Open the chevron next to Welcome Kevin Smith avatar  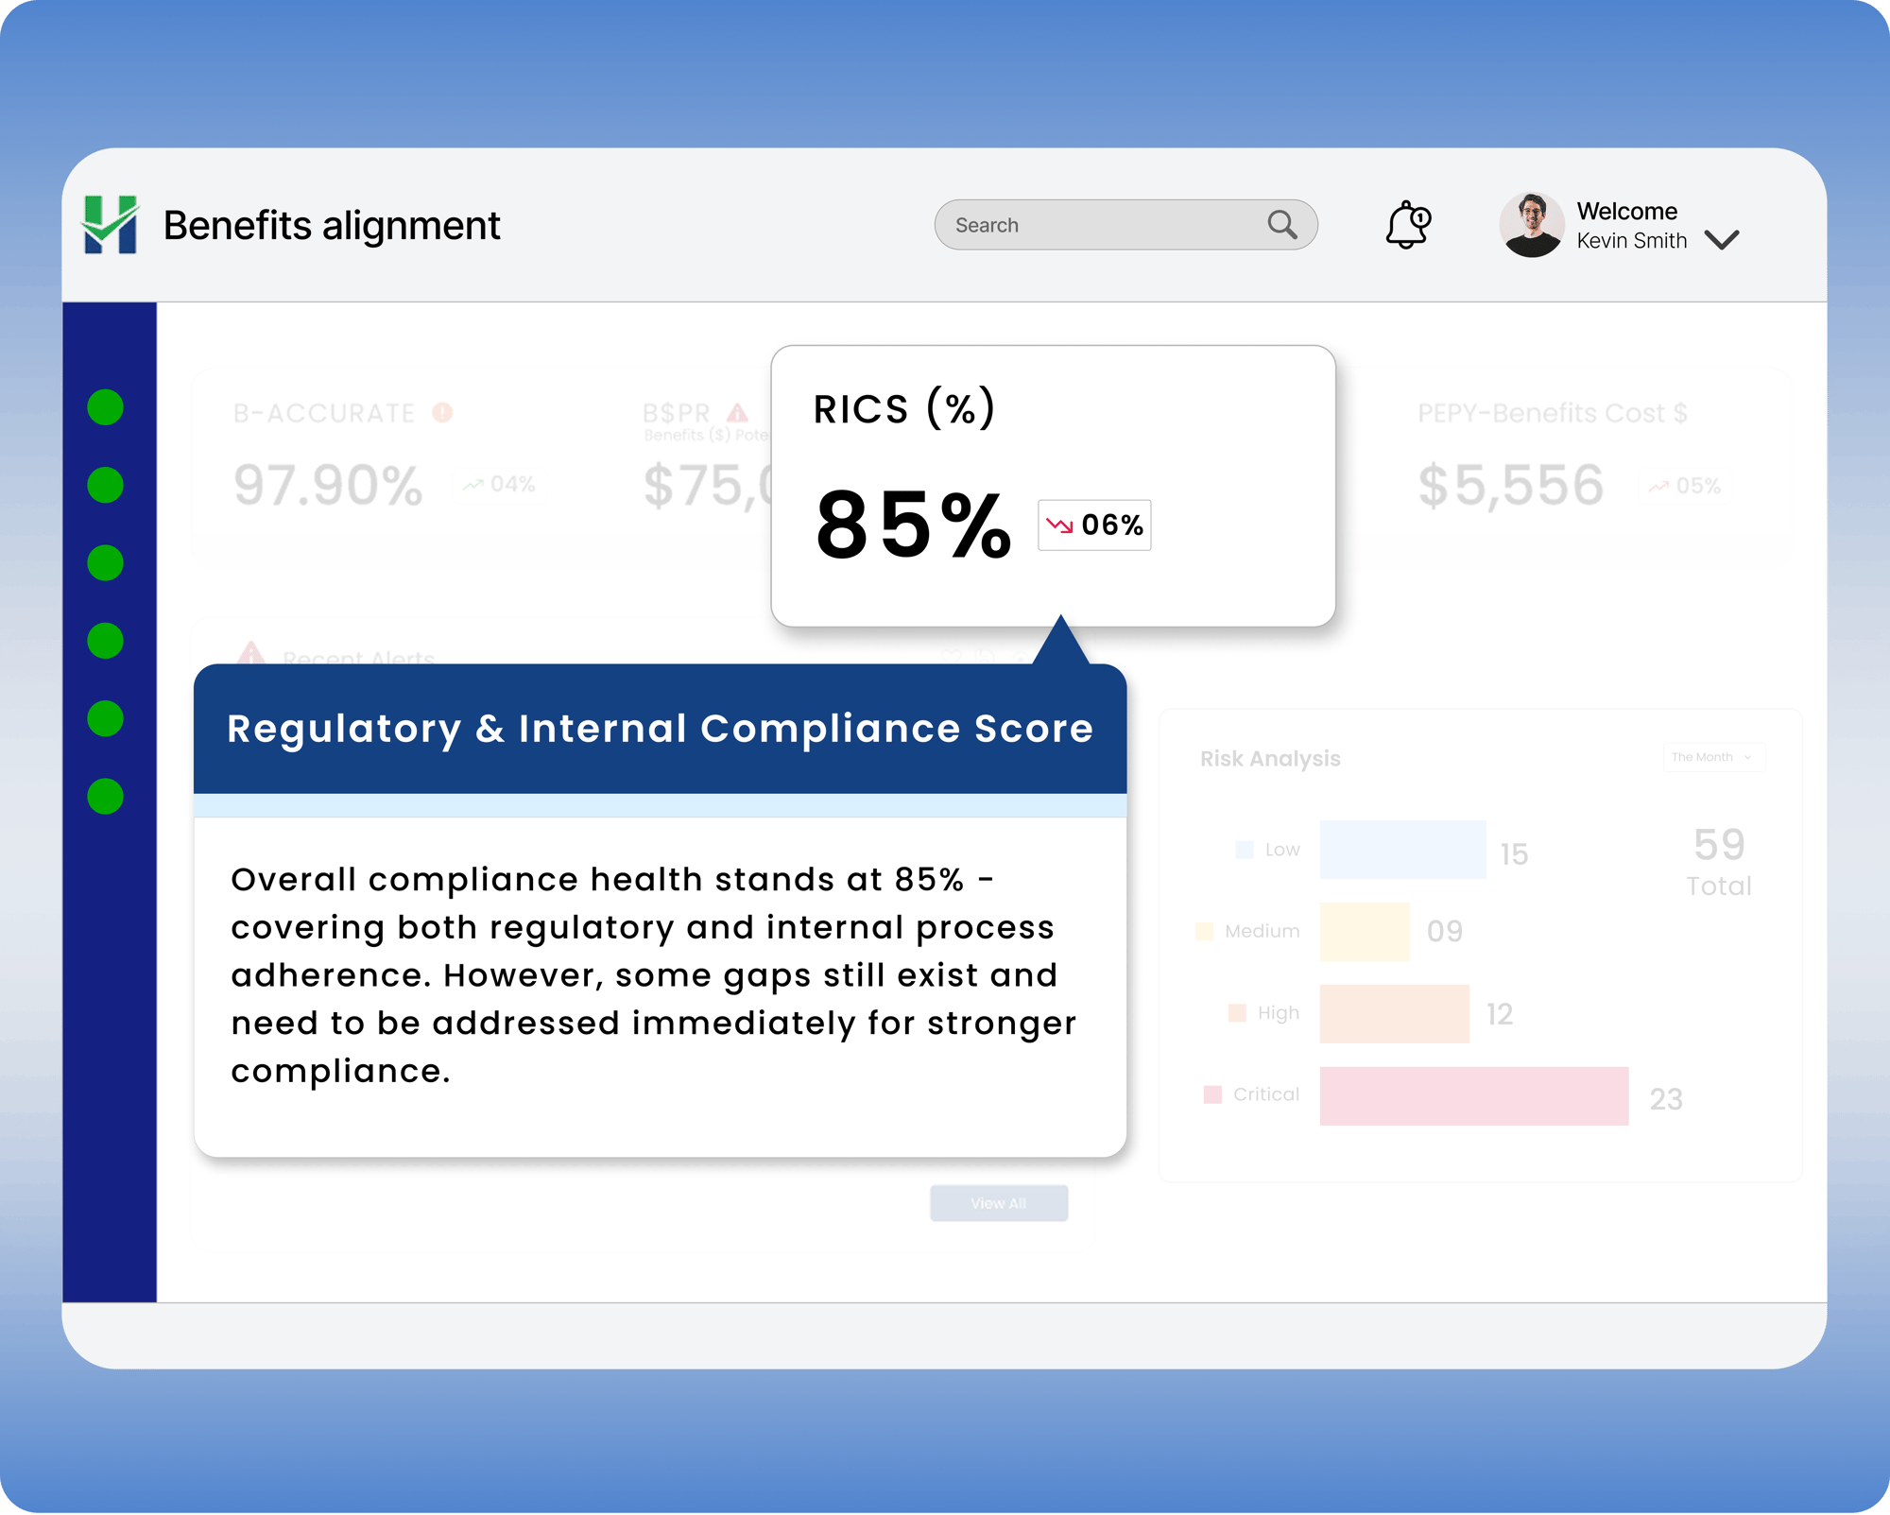pyautogui.click(x=1722, y=239)
